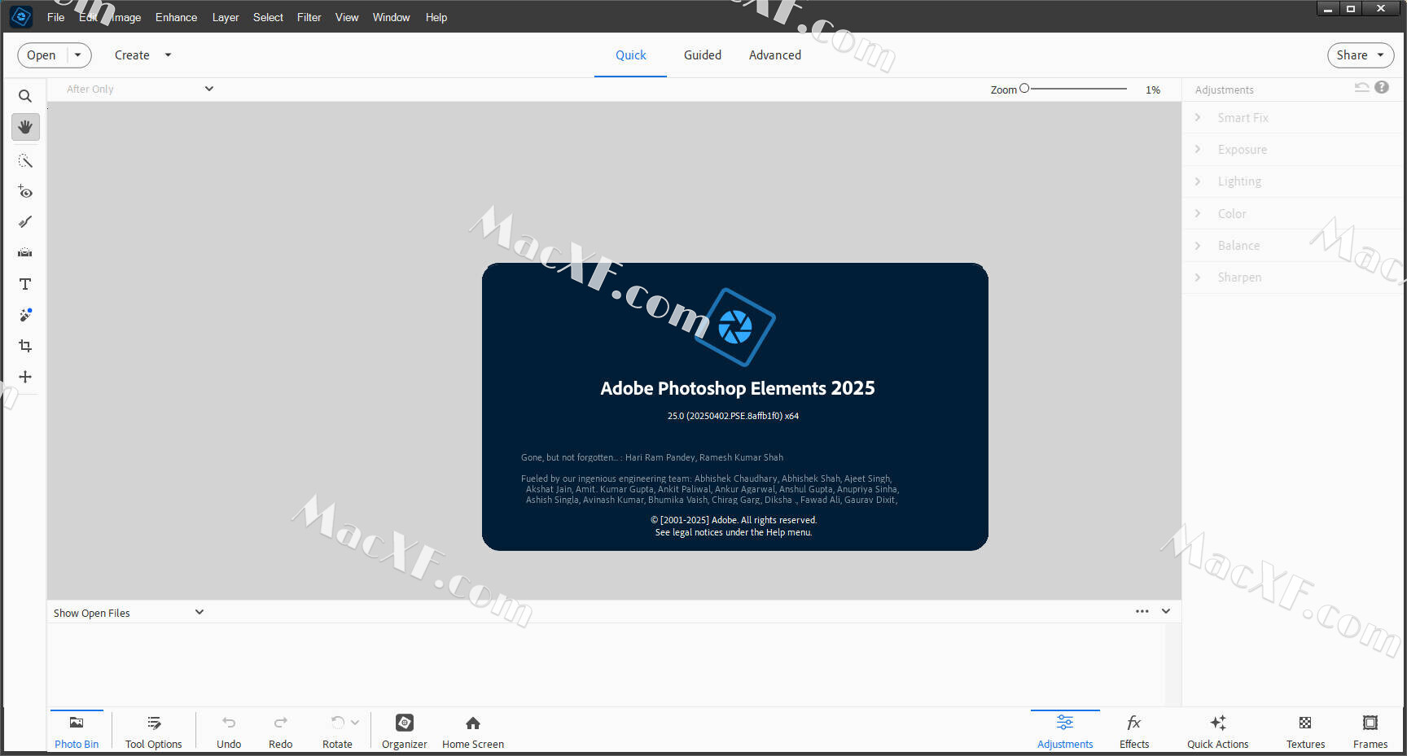Switch to the Quick mode tab
This screenshot has height=756, width=1407.
click(631, 55)
